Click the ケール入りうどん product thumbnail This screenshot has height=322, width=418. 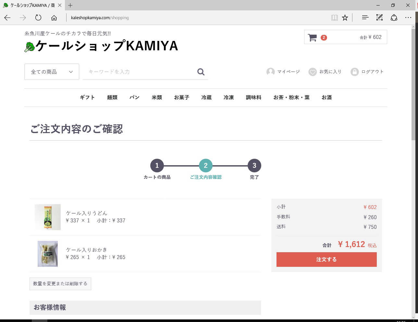(x=47, y=217)
